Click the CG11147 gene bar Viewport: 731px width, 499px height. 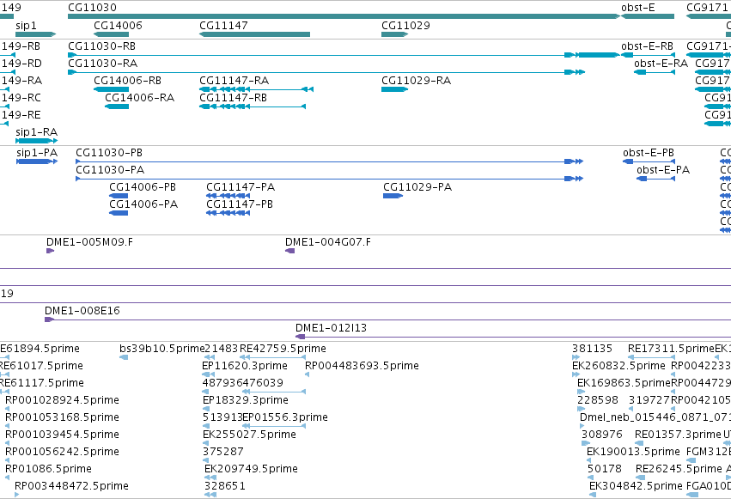tap(254, 34)
